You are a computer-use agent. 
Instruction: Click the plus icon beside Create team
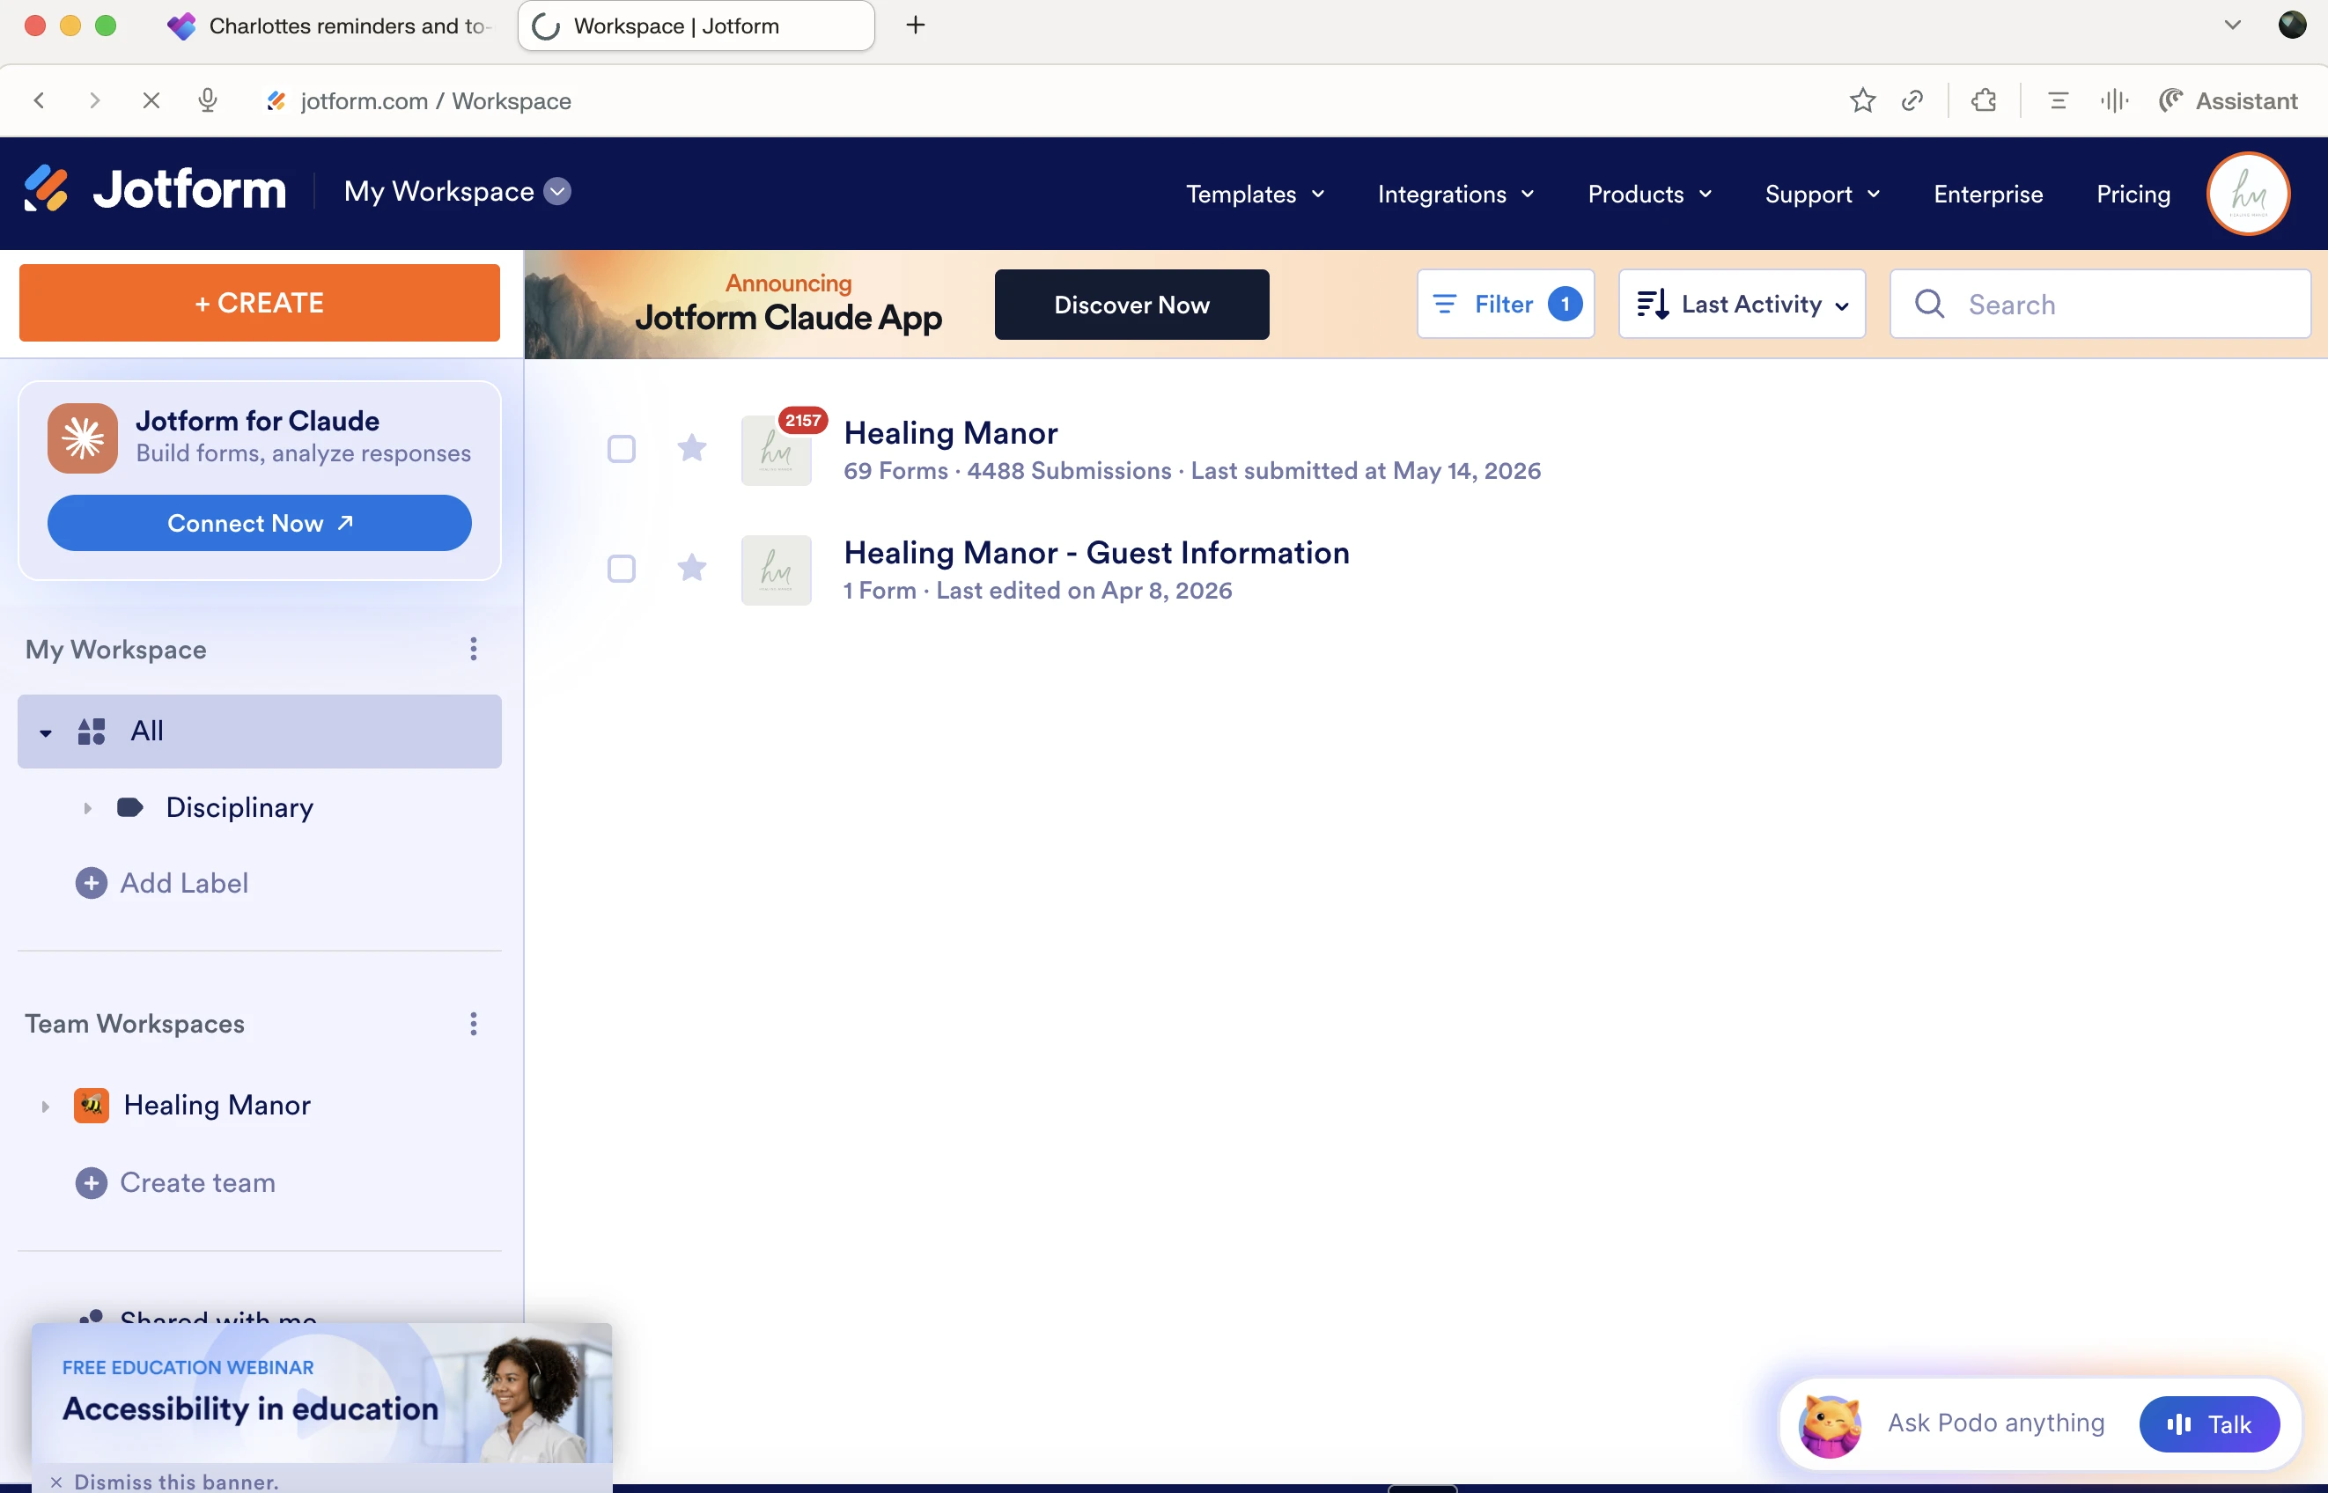(92, 1183)
